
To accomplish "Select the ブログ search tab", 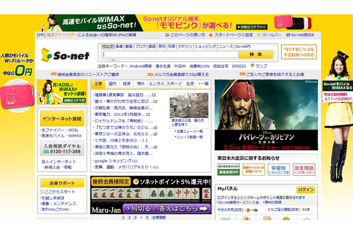I will (x=141, y=46).
